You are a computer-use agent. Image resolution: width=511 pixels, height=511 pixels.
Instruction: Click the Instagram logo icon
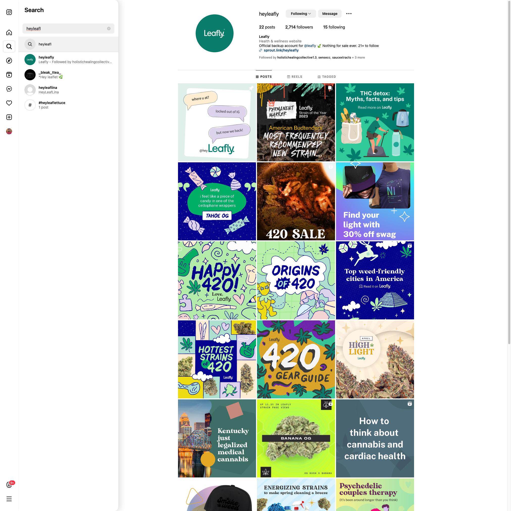click(x=9, y=12)
